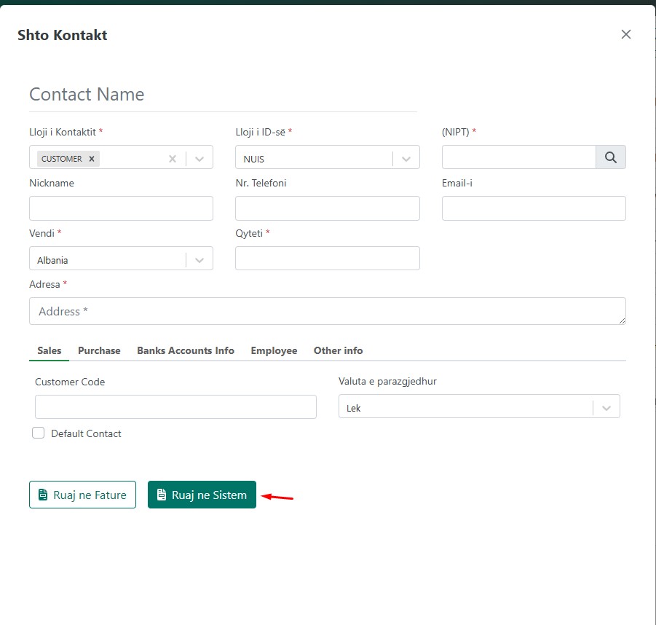Enable the Default Contact checkbox
The width and height of the screenshot is (656, 625).
point(39,433)
